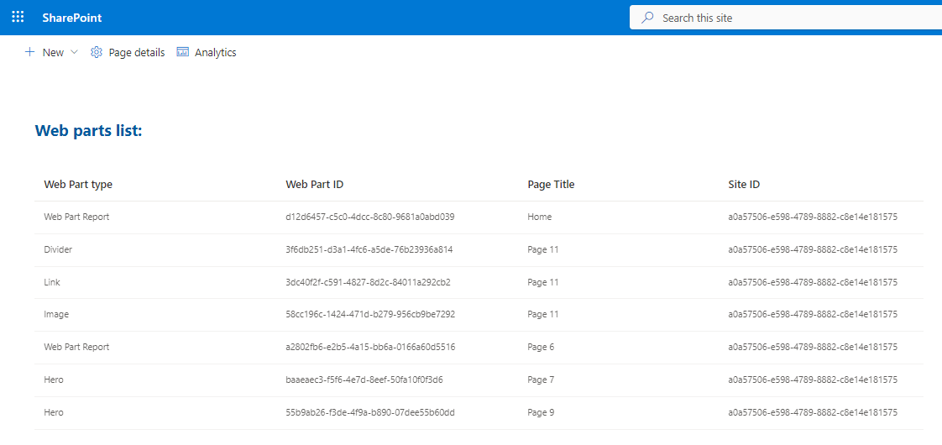Image resolution: width=942 pixels, height=445 pixels.
Task: Click Page 11 in the Image row
Action: [x=543, y=314]
